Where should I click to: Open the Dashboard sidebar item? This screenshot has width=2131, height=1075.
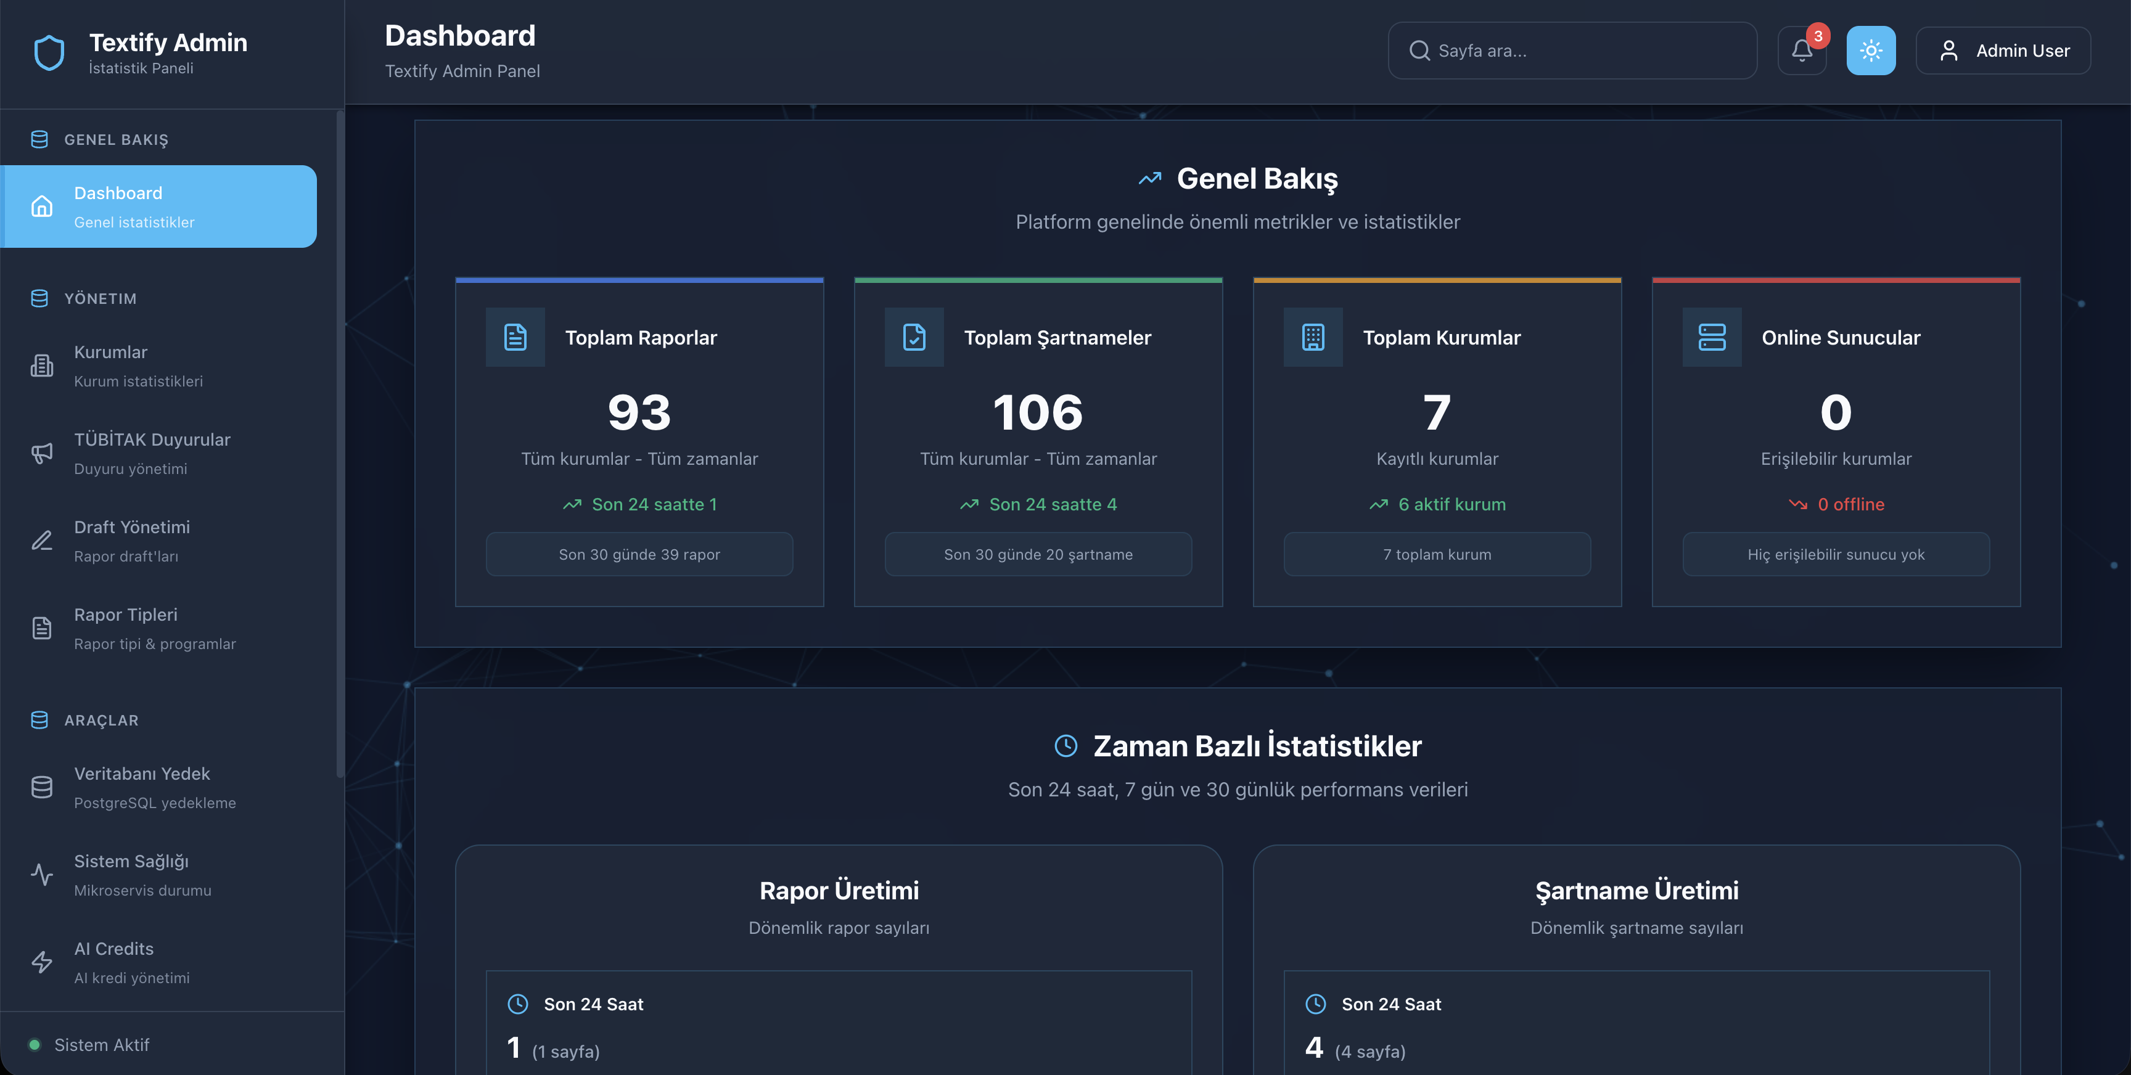coord(159,206)
